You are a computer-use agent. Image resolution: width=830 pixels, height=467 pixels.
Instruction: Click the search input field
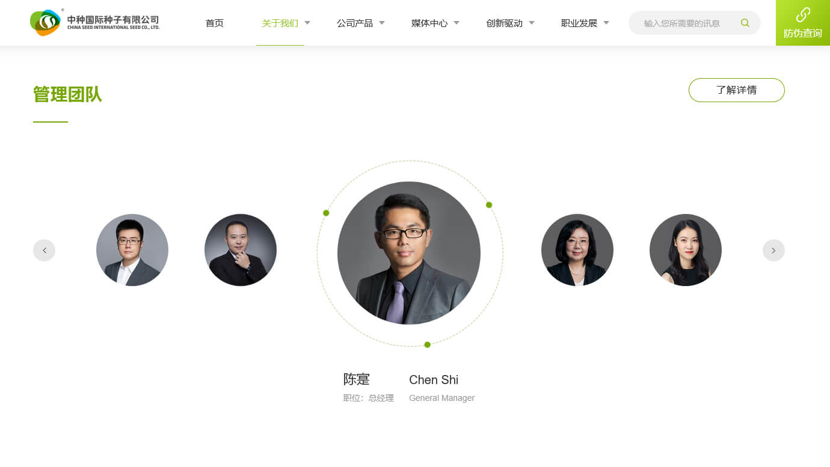(x=689, y=23)
